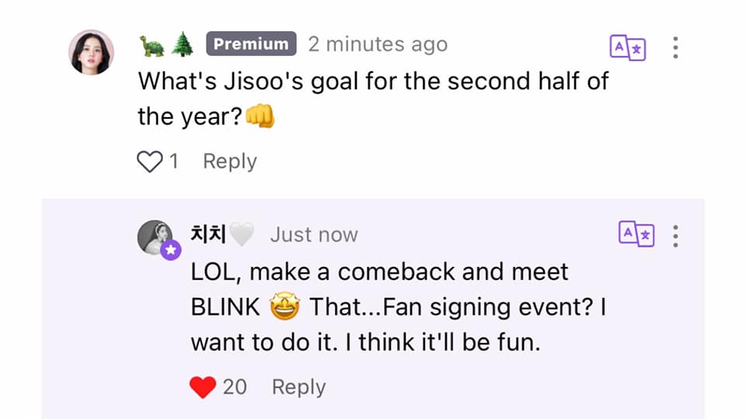
Task: Open more options for artist's reply
Action: [675, 236]
